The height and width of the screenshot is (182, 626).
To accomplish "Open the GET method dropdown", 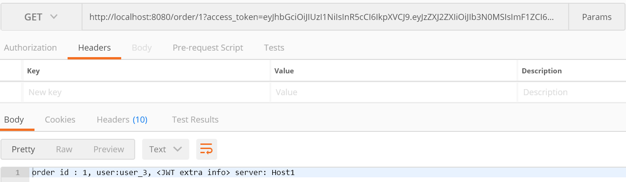I will pos(41,17).
